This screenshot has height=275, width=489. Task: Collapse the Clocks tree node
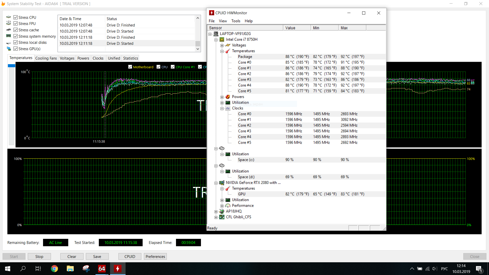pyautogui.click(x=222, y=108)
